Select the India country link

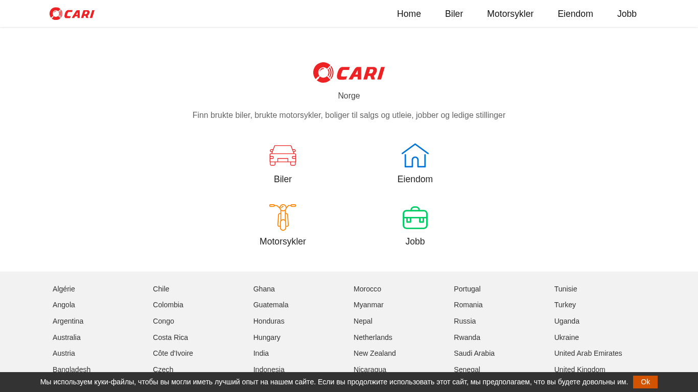pos(261,353)
